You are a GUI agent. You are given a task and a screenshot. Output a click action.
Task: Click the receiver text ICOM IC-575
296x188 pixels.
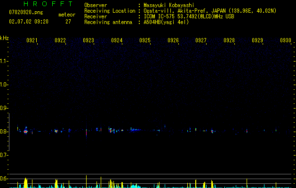(159, 16)
